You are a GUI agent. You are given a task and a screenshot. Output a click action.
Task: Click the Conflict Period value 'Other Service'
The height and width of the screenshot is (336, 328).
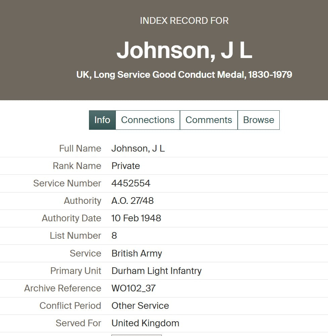coord(140,306)
